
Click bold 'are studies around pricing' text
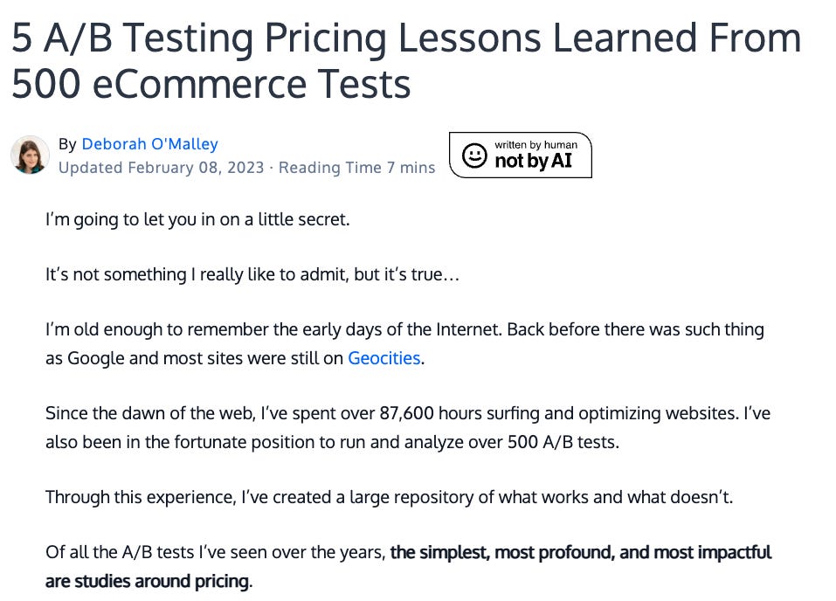click(x=147, y=581)
